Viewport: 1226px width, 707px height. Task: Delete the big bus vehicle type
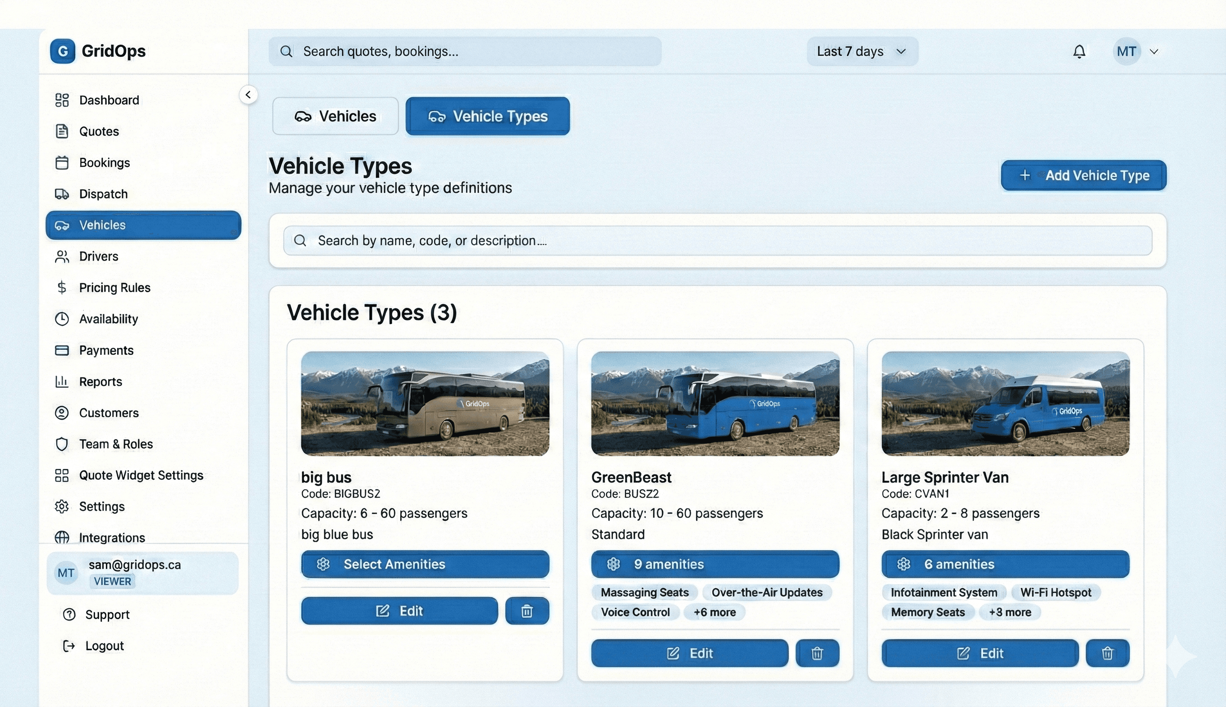[x=526, y=611]
